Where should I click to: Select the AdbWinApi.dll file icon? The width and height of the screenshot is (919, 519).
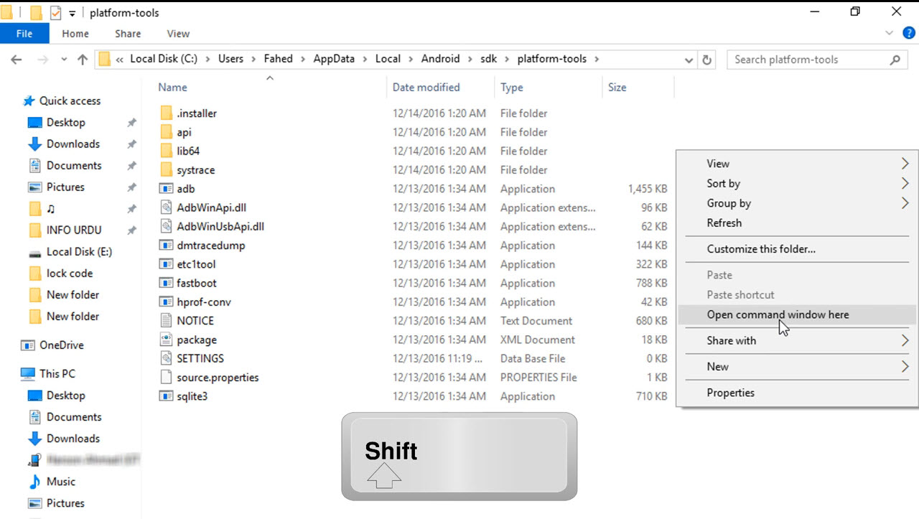166,207
